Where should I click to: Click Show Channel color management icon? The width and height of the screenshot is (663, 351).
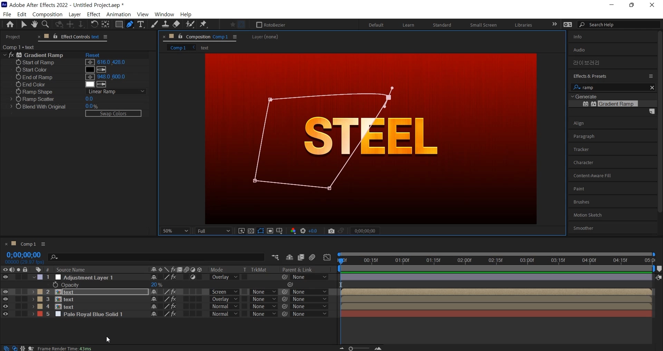click(293, 231)
